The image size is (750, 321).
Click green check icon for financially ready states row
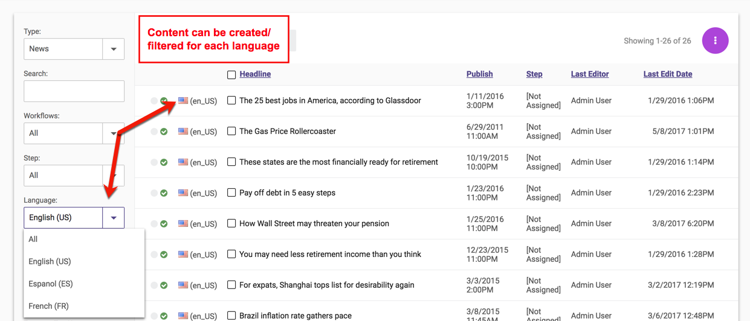click(164, 162)
